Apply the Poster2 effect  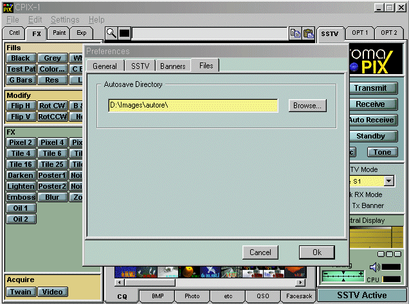(53, 186)
